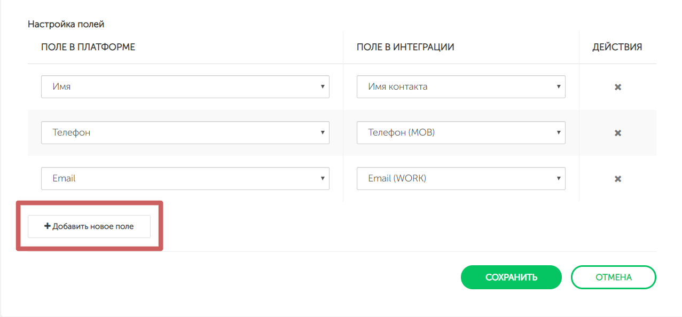Click plus icon beside Добавить новое поле
Image resolution: width=682 pixels, height=317 pixels.
click(48, 226)
